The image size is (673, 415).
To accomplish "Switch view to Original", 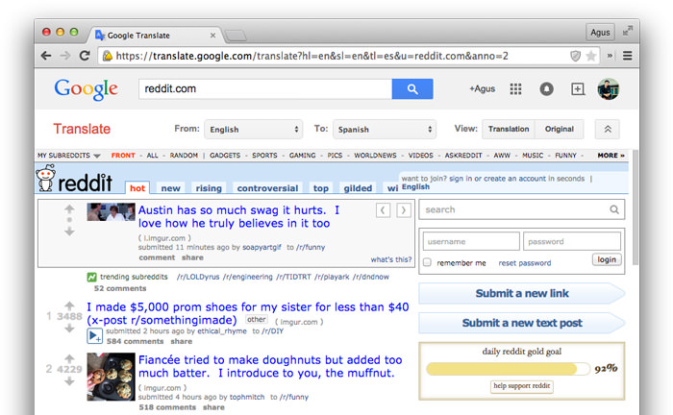I will (560, 129).
